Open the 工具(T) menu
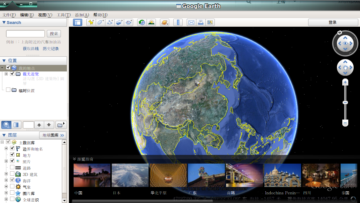 pos(64,15)
